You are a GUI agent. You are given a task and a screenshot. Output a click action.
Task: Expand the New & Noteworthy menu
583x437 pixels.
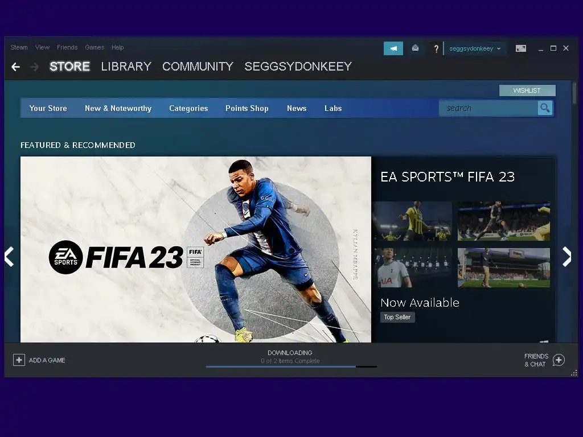tap(118, 108)
